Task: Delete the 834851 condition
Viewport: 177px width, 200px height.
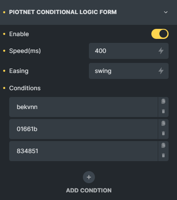Action: [163, 155]
